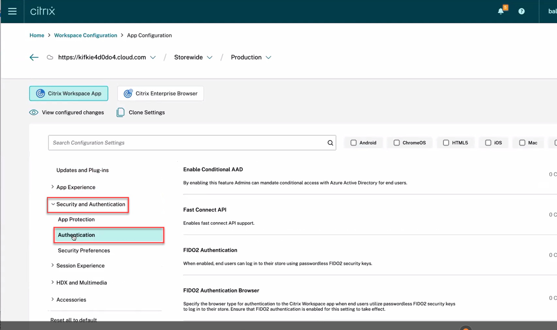Enable the Android platform checkbox
Screen dimensions: 557x330
pyautogui.click(x=354, y=142)
